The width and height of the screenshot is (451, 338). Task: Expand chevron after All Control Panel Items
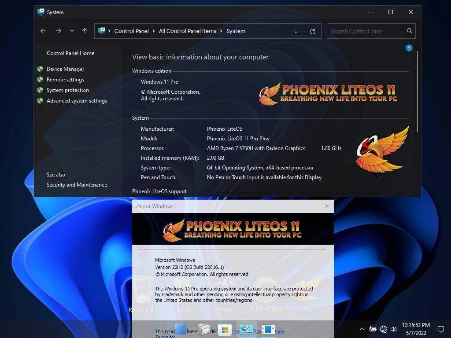pyautogui.click(x=221, y=31)
